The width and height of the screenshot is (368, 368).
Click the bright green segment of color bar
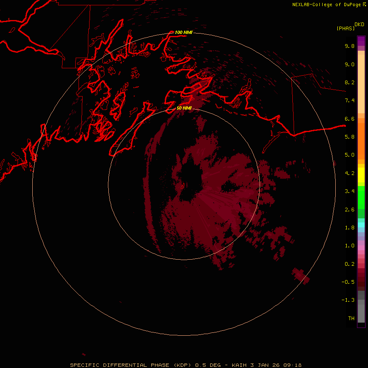[x=361, y=197]
